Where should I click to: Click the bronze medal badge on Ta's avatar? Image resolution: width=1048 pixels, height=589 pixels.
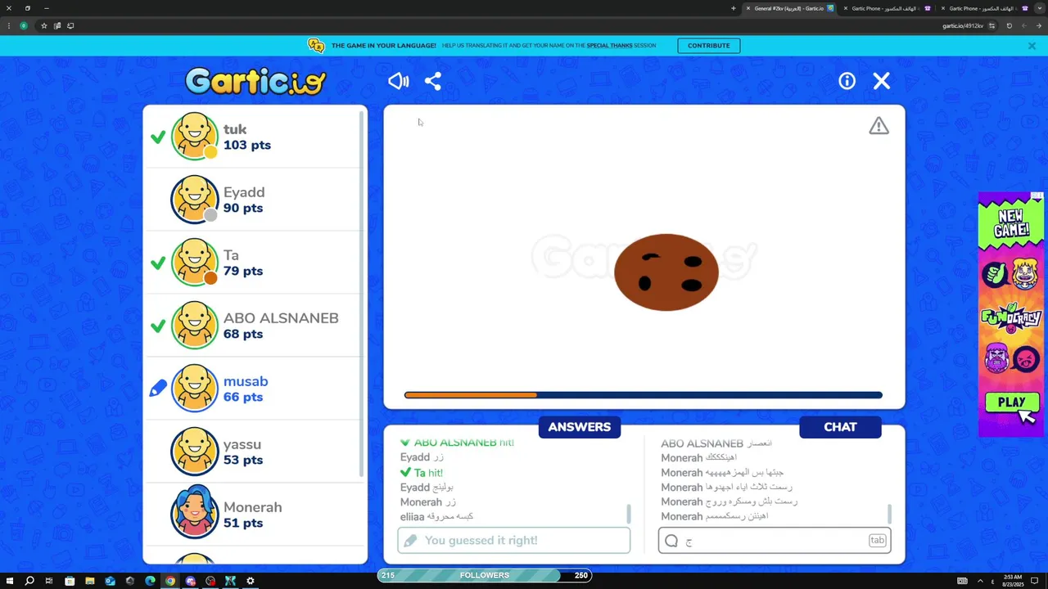click(210, 278)
